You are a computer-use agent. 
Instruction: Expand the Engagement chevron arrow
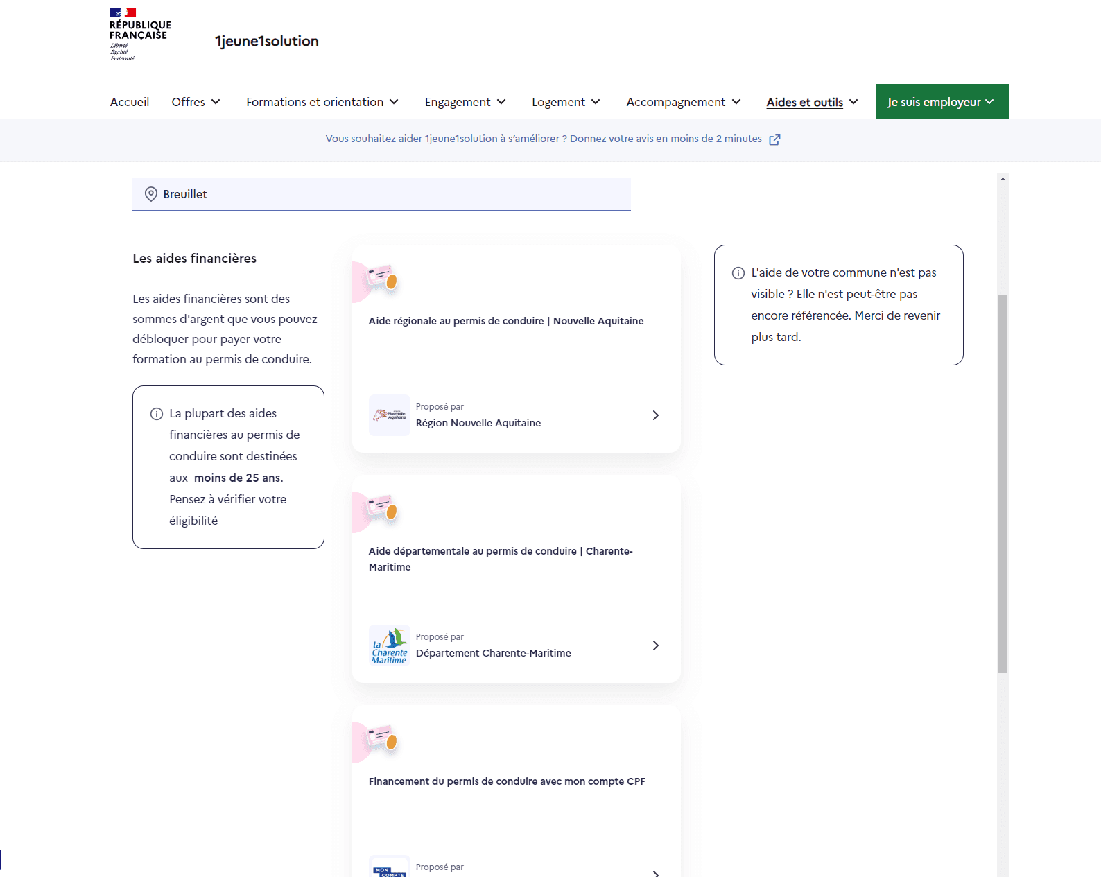click(501, 102)
